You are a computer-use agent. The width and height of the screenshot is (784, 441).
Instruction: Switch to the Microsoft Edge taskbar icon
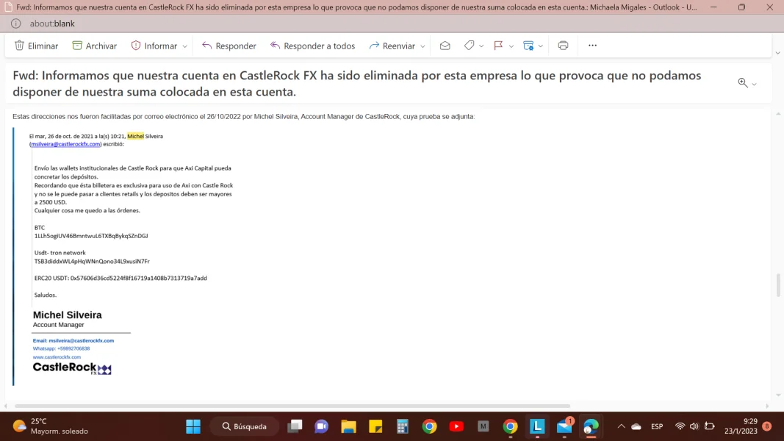pyautogui.click(x=591, y=426)
